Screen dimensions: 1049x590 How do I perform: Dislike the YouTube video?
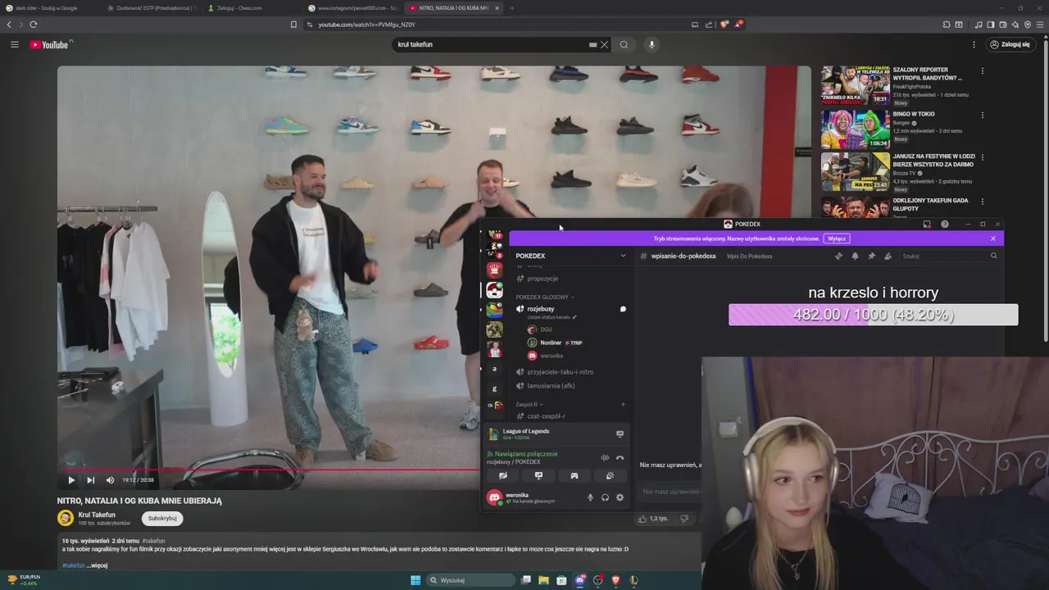(x=684, y=518)
